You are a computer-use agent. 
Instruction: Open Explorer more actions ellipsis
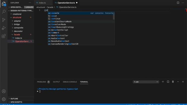(30, 3)
